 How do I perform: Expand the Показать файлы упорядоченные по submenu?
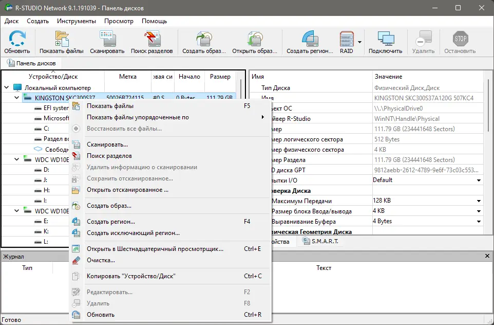point(263,117)
